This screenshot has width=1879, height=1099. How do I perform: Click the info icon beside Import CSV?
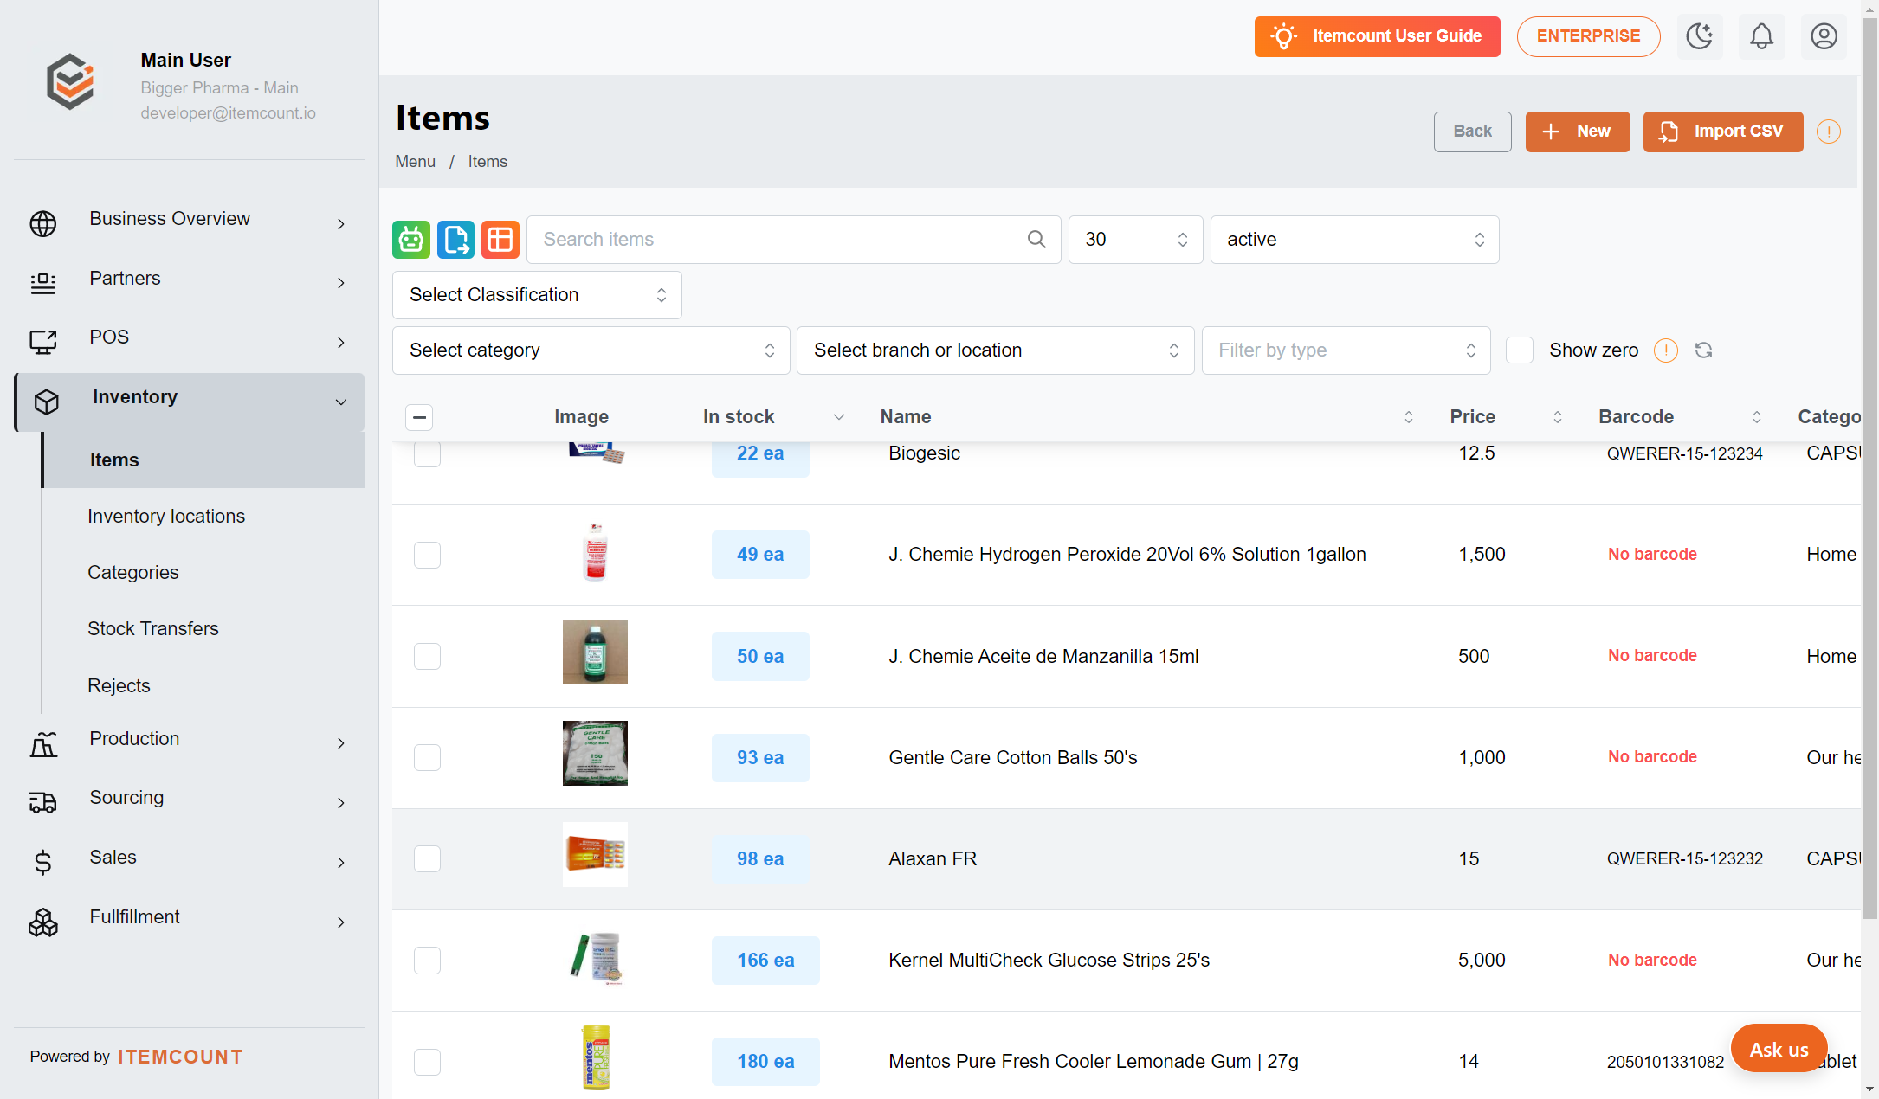1829,132
